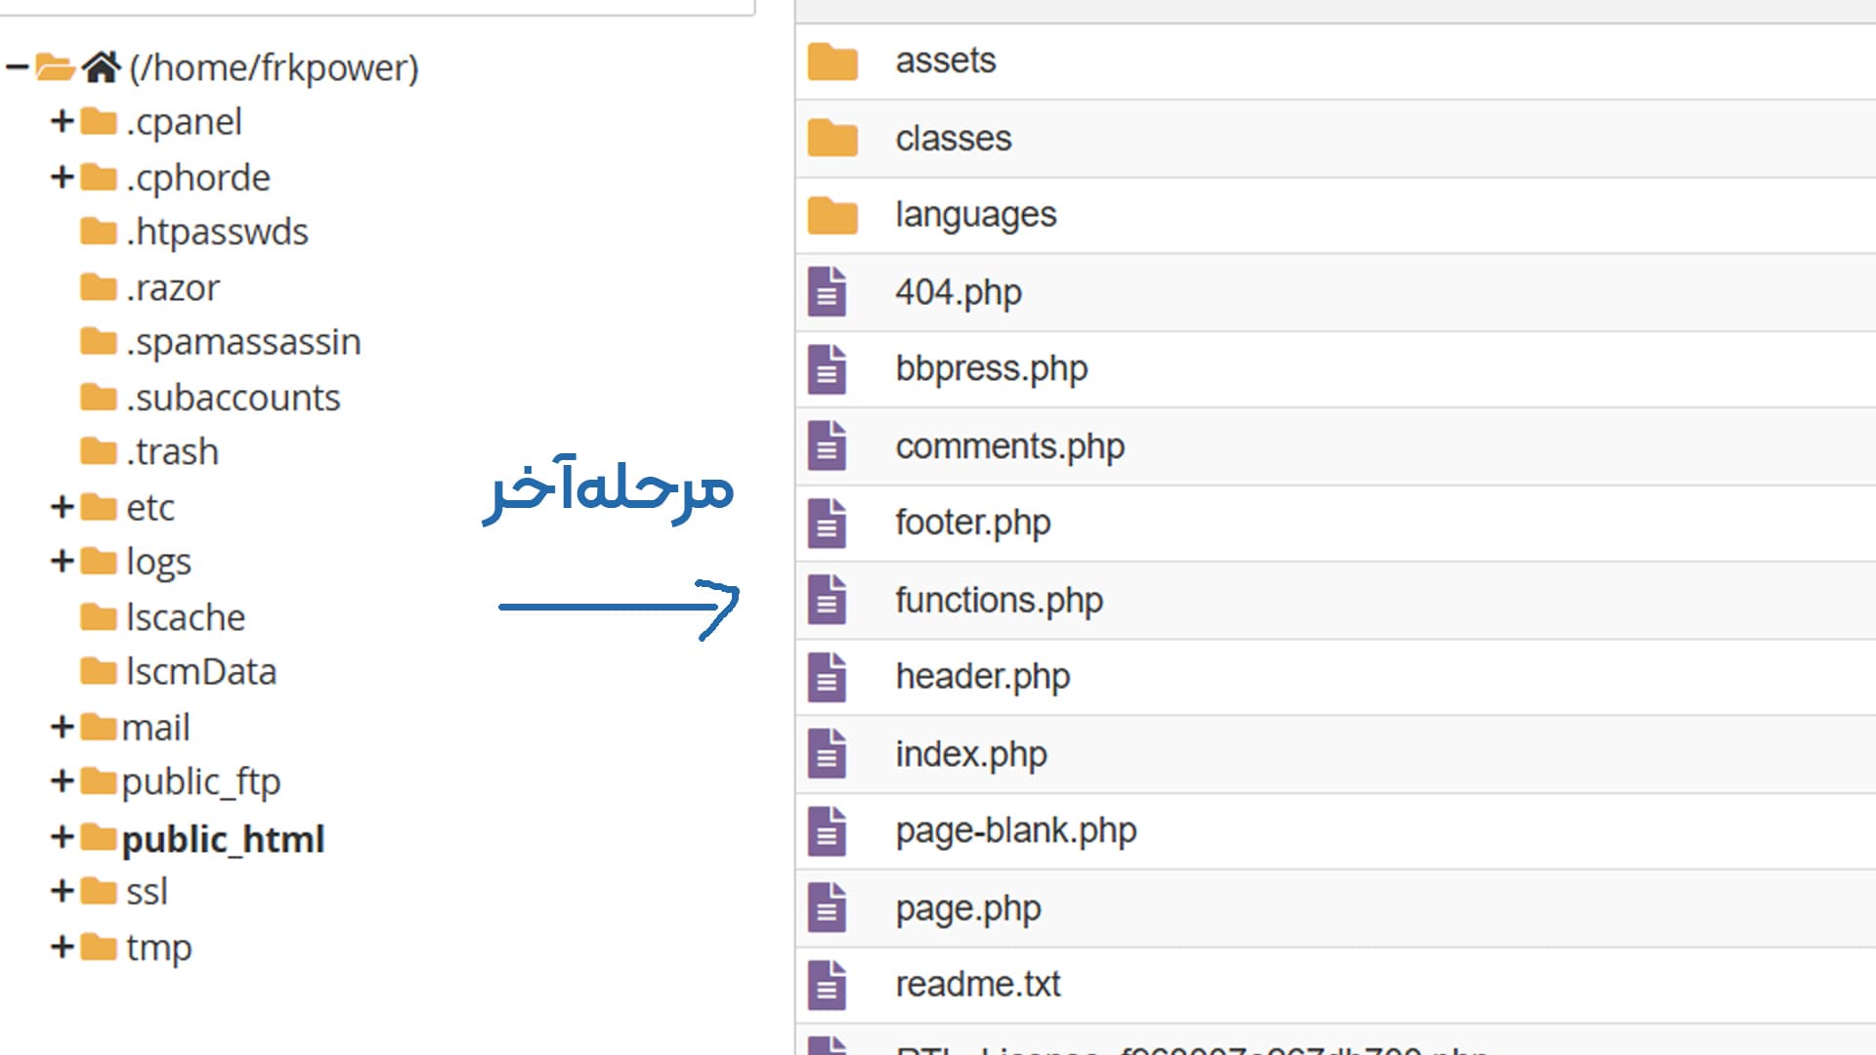Click the languages folder icon in file list

[832, 215]
